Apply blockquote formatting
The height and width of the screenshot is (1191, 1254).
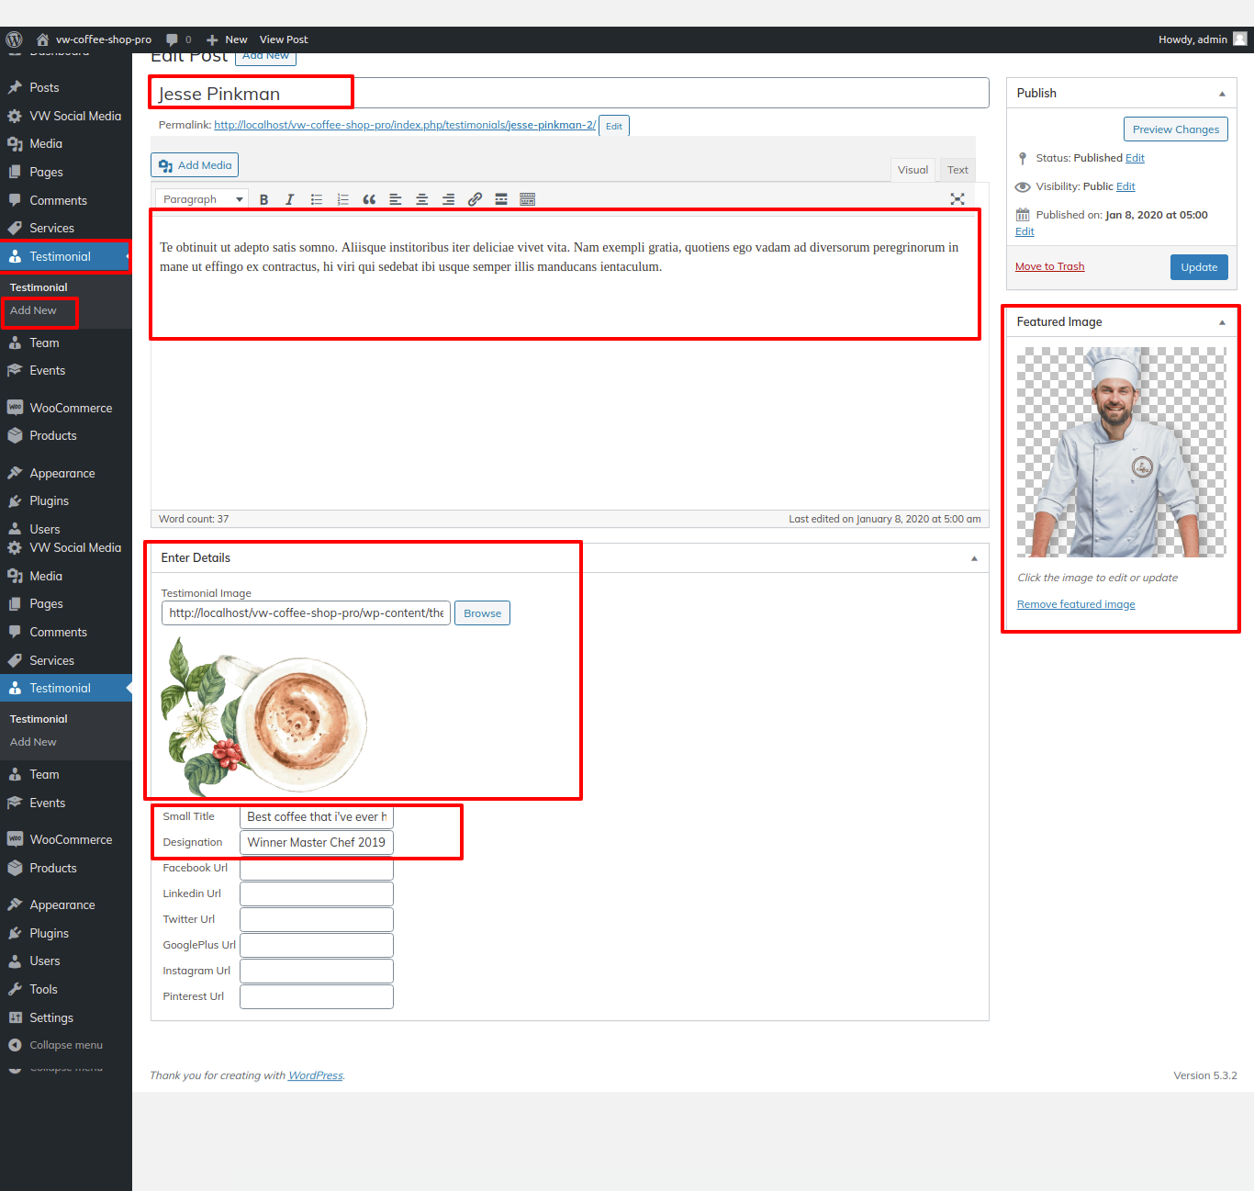point(369,199)
